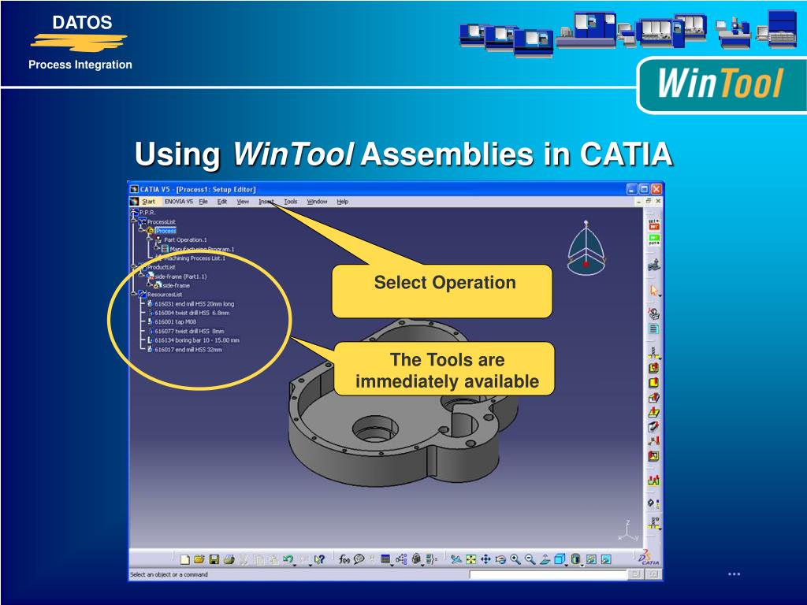Viewport: 807px width, 605px height.
Task: Select the Pan view tool
Action: pos(485,559)
